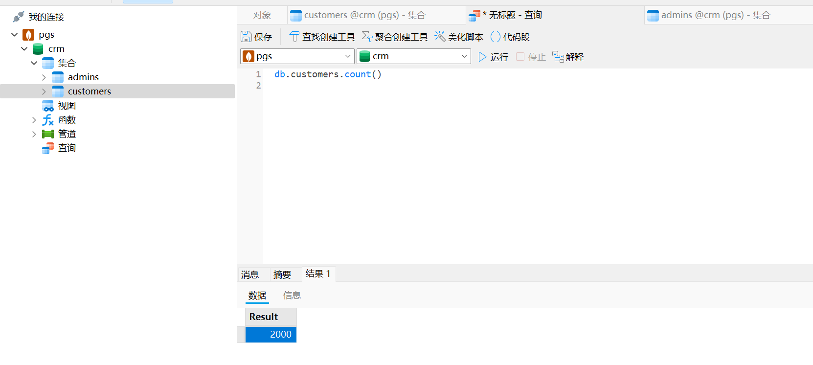813x365 pixels.
Task: Click line number 2 in editor
Action: pyautogui.click(x=258, y=86)
